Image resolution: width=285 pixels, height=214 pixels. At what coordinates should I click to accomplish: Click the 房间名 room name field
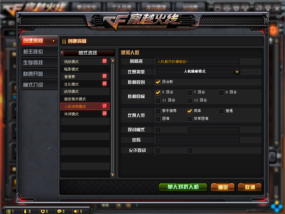click(198, 62)
